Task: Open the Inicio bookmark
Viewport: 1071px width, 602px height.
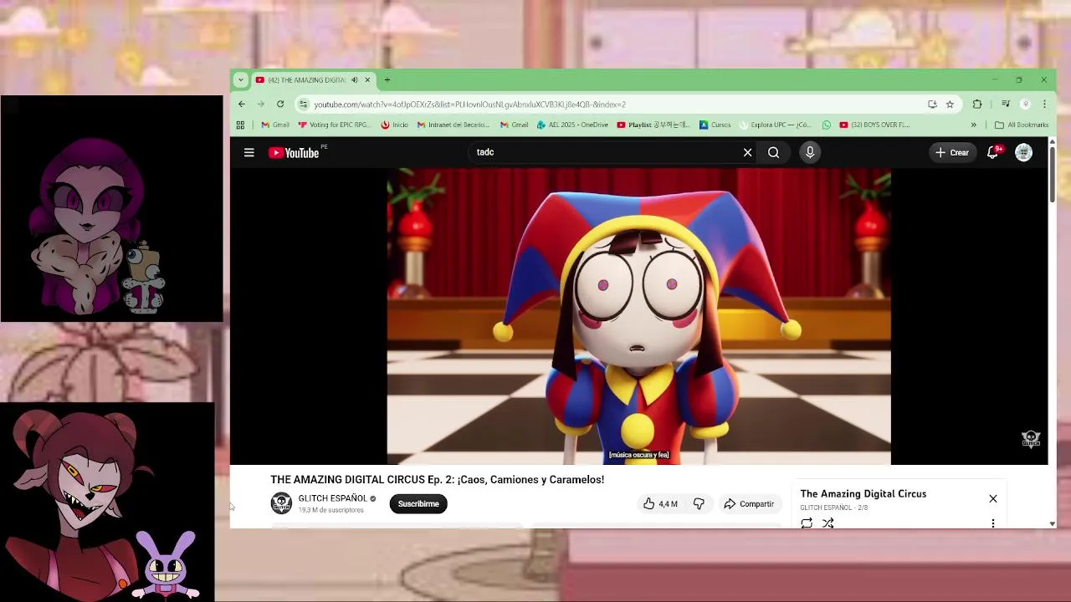Action: (x=394, y=125)
